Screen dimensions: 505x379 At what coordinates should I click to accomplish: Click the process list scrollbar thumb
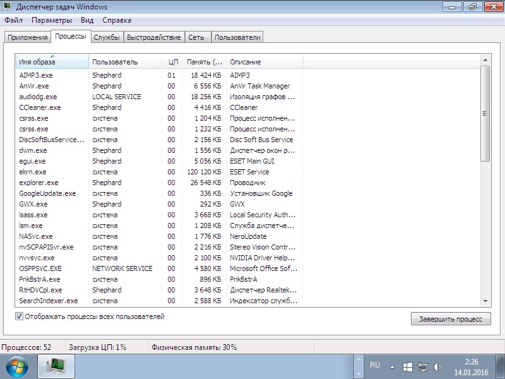(485, 114)
